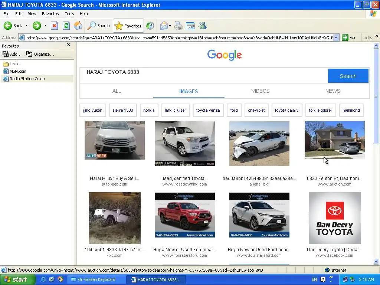Open the View menu

tap(32, 14)
